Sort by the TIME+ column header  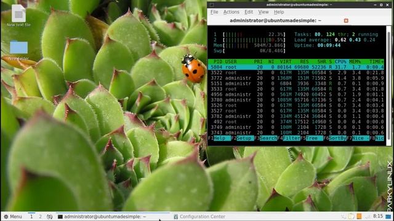(x=376, y=61)
